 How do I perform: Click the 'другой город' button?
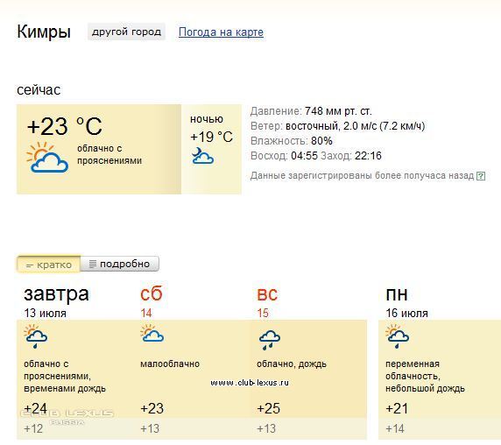tap(126, 32)
